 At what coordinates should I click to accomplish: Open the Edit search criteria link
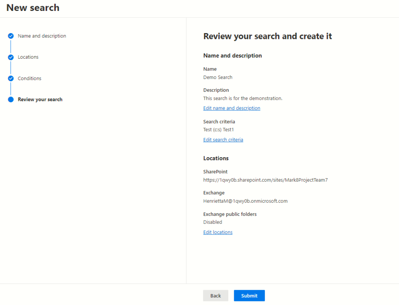tap(223, 139)
